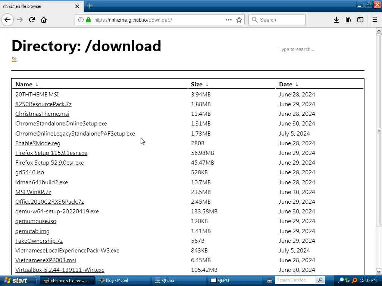
Task: Open the qemutab.img link
Action: click(x=32, y=231)
